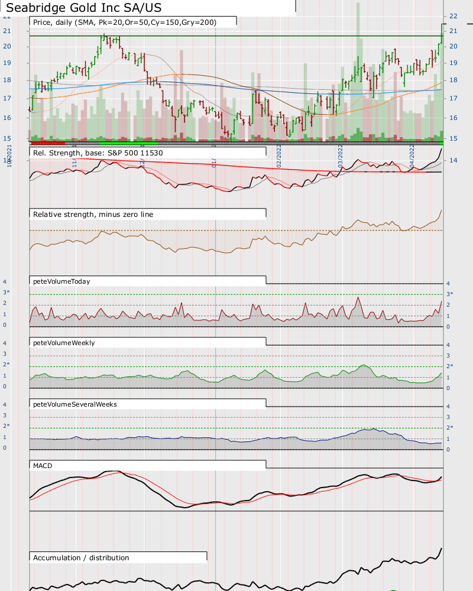Select the peteVolumeWeekly indicator label
This screenshot has width=473, height=591.
(64, 343)
